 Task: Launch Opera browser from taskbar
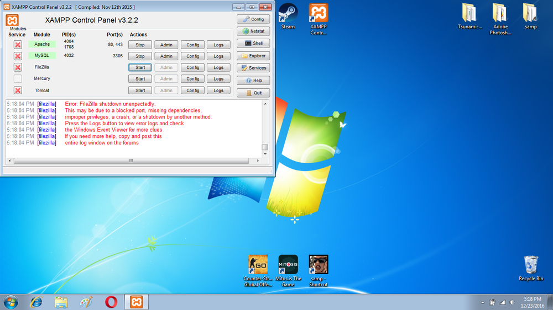click(x=111, y=302)
